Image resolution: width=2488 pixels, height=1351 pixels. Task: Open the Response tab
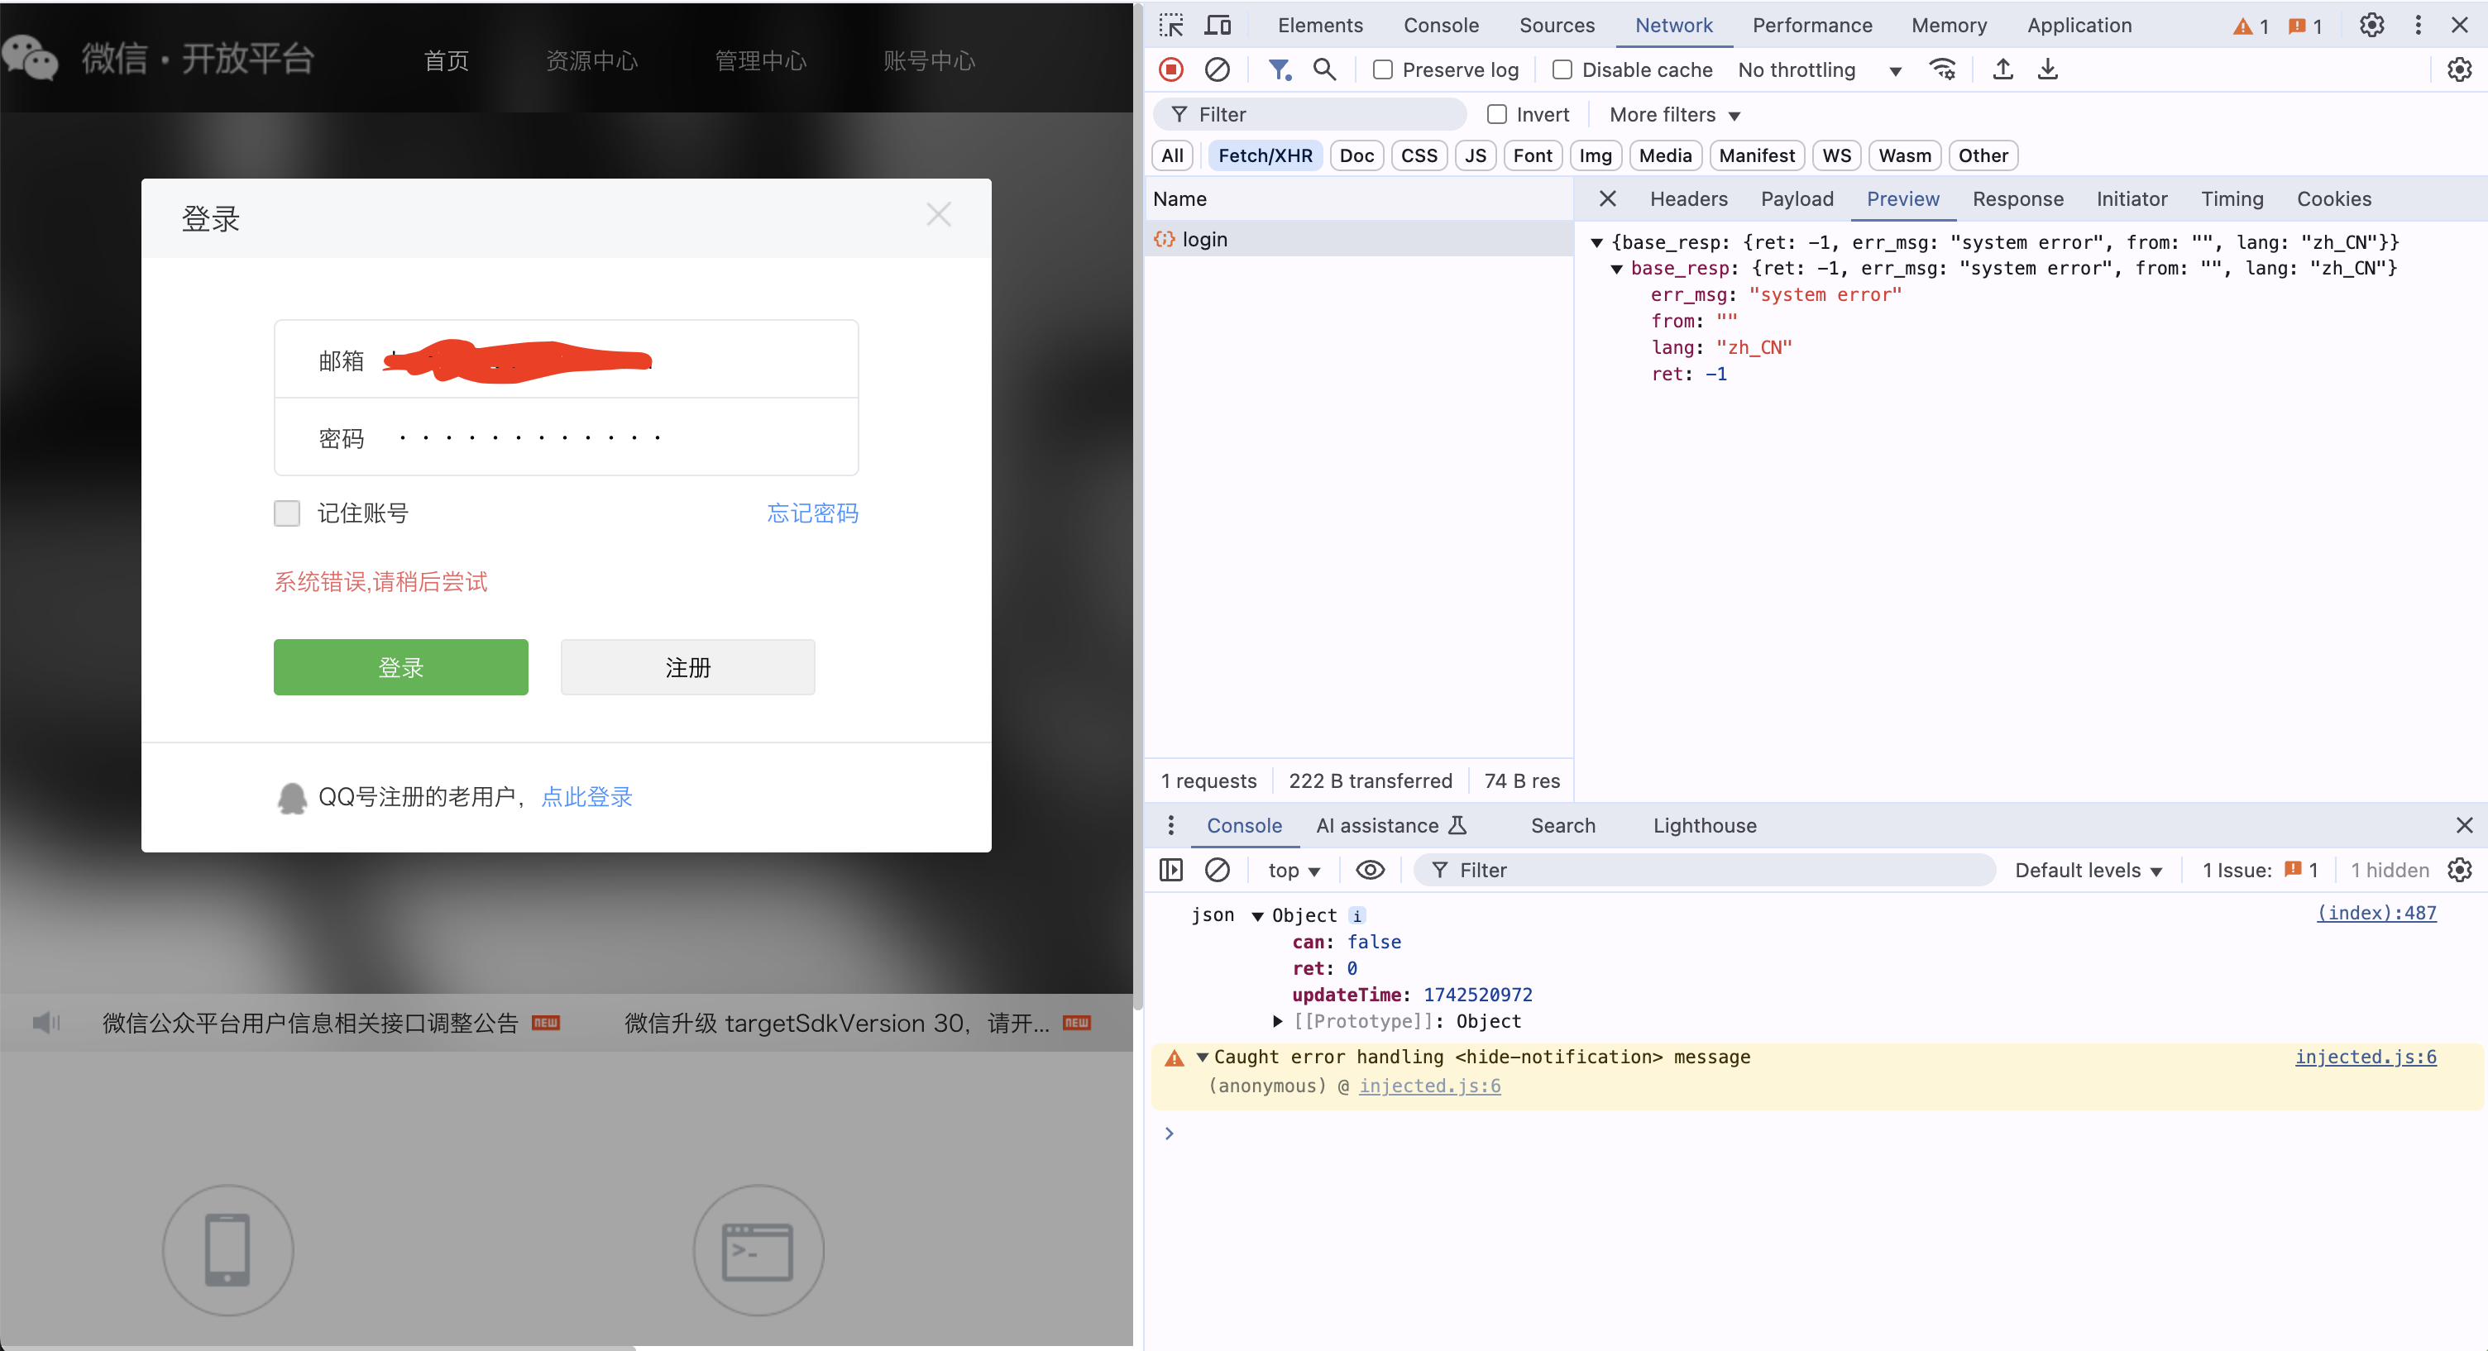[2017, 199]
